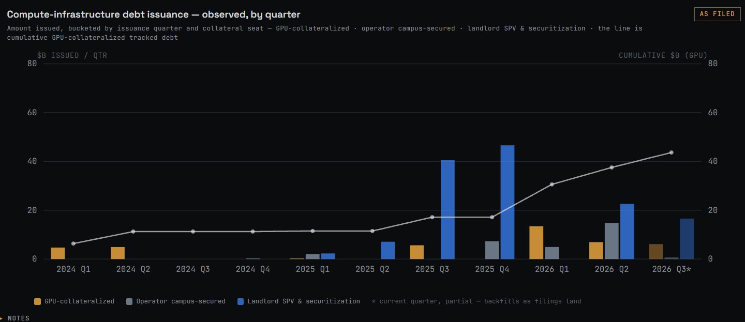Viewport: 745px width, 322px height.
Task: Click the cumulative line point at 2024 Q2
Action: click(x=133, y=232)
